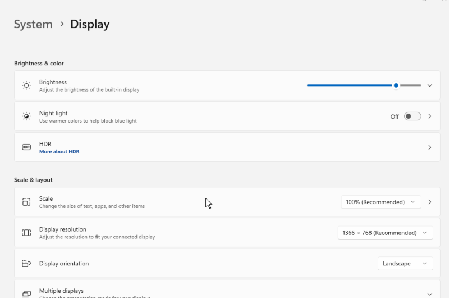Viewport: 449px width, 298px height.
Task: Click 'Adjust the brightness of the built-in display' text
Action: 89,90
